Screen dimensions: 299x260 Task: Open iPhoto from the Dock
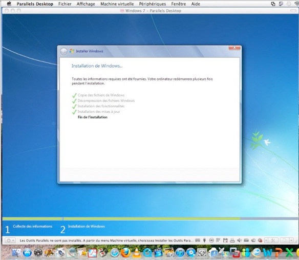click(169, 252)
